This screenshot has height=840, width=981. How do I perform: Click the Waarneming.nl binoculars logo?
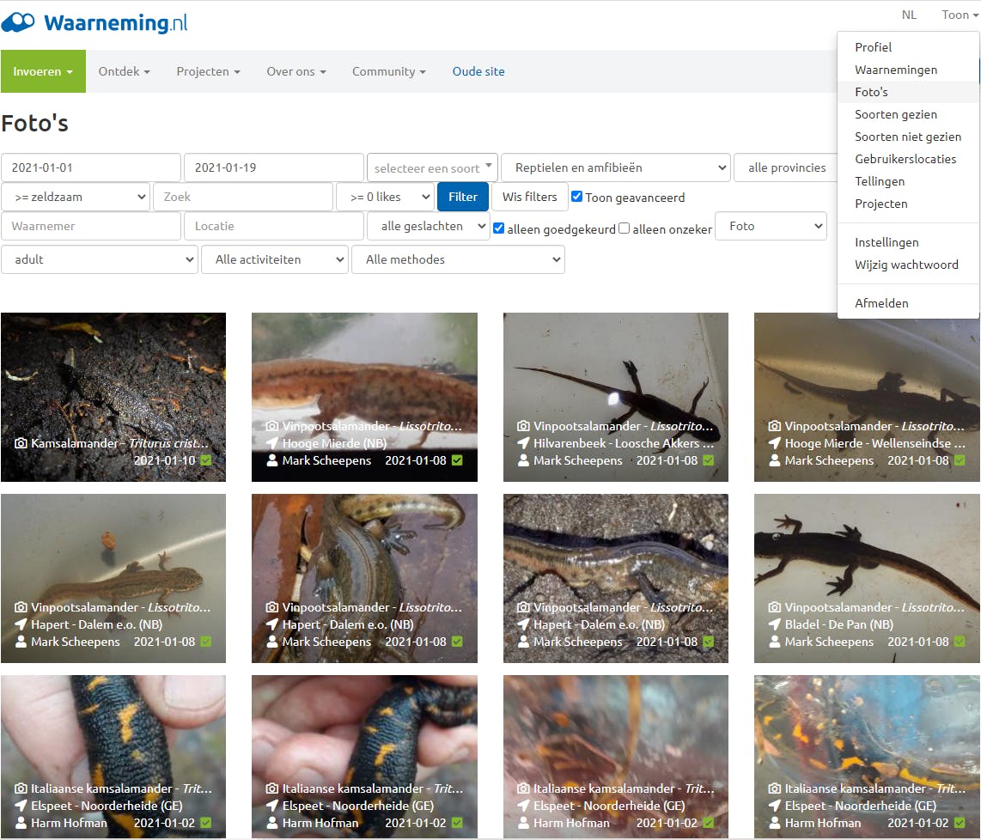pyautogui.click(x=17, y=22)
